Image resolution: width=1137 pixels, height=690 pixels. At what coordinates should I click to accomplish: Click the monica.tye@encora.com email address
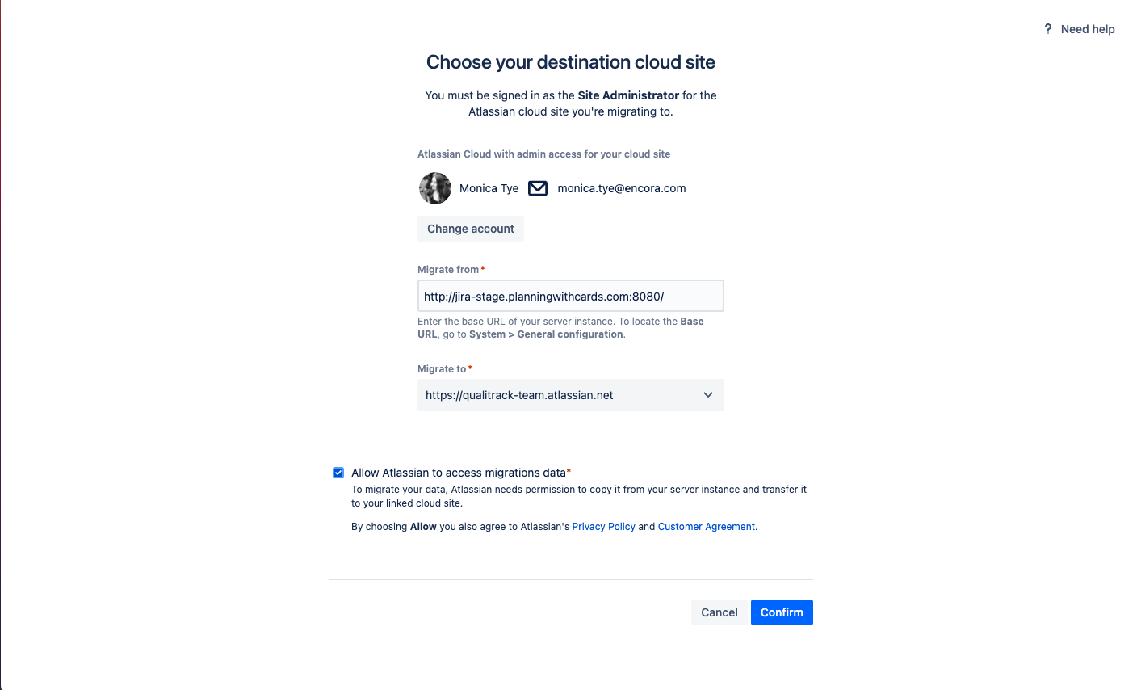[x=622, y=188]
